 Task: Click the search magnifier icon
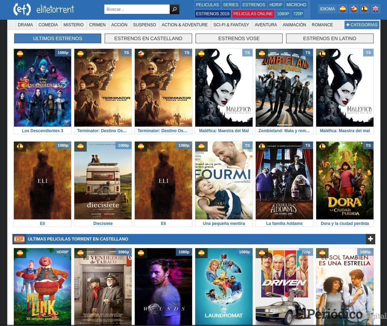coord(174,9)
